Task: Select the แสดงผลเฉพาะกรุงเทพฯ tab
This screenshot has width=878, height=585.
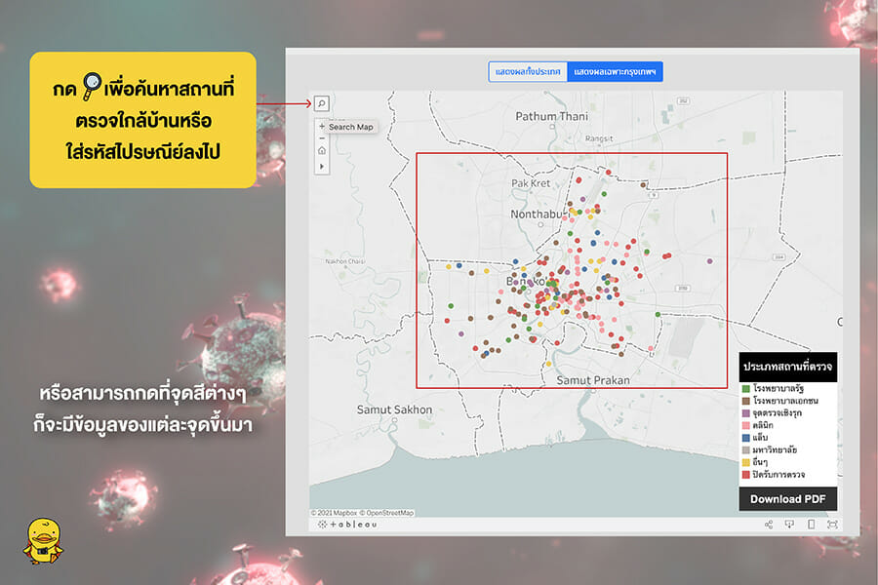Action: pyautogui.click(x=616, y=73)
